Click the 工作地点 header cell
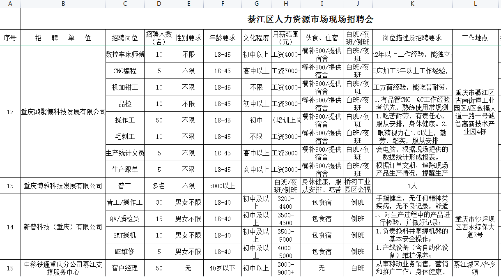 (x=475, y=38)
